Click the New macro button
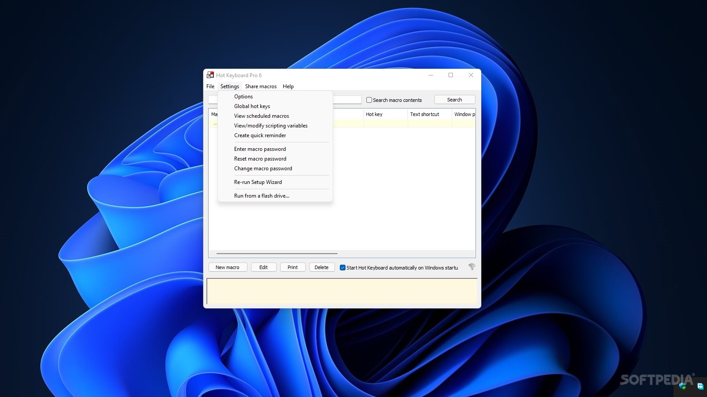The height and width of the screenshot is (397, 707). tap(228, 267)
